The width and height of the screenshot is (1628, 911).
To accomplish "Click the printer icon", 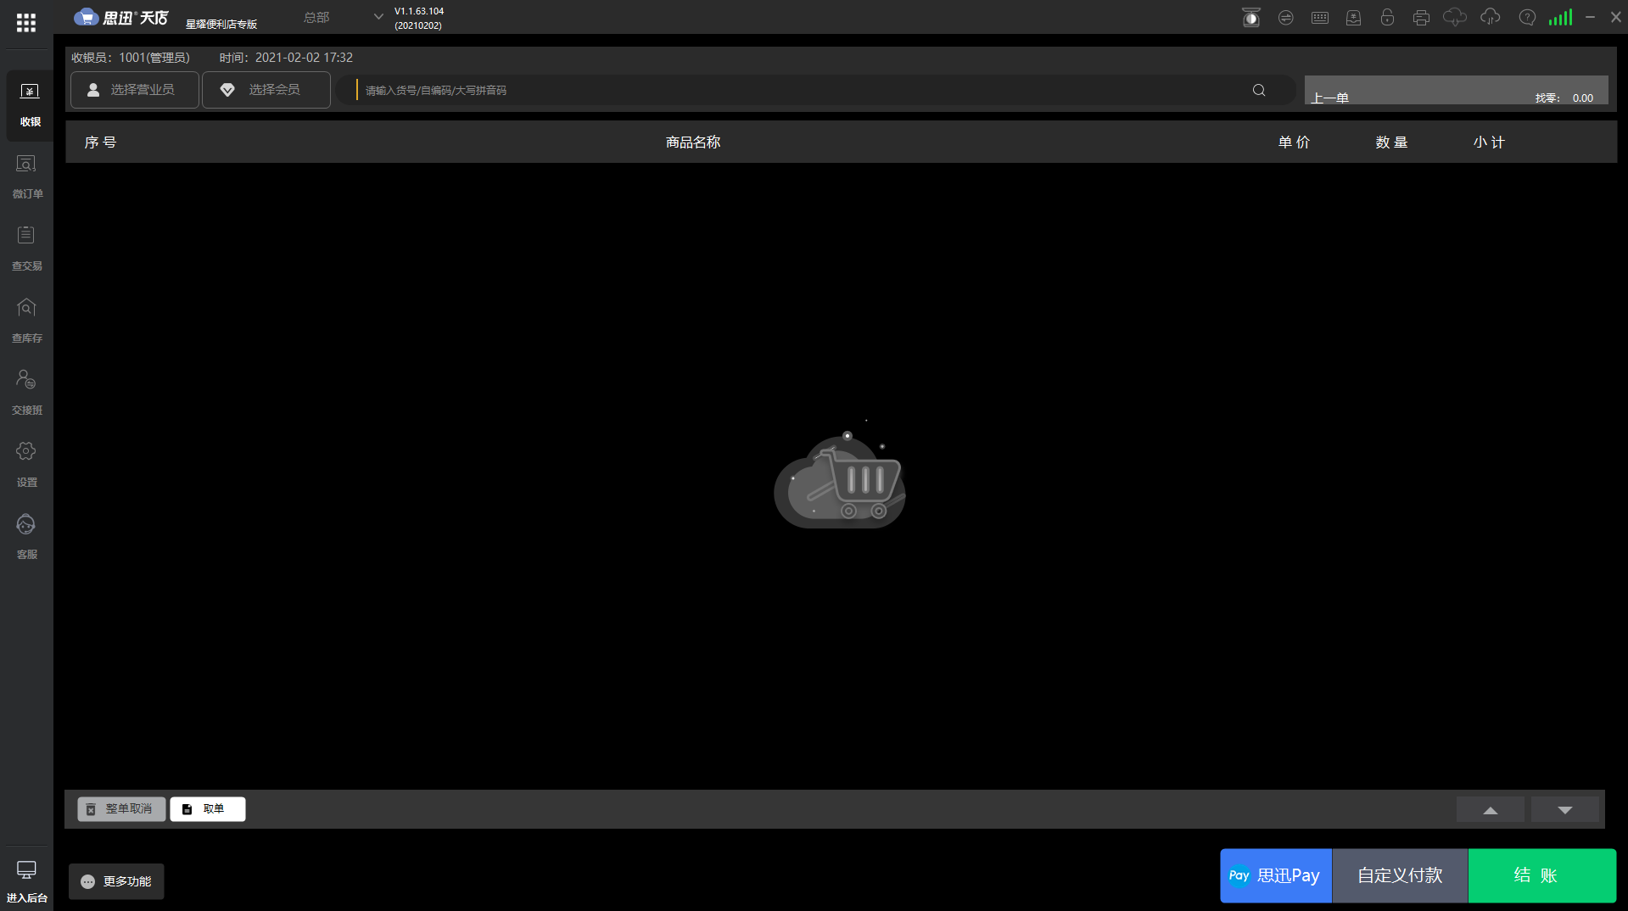I will (x=1421, y=18).
